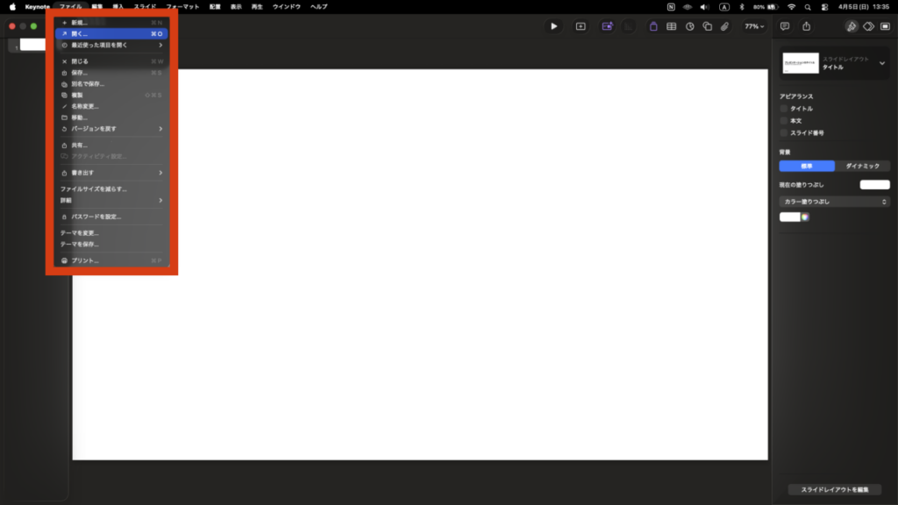898x505 pixels.
Task: Click the slide layout thumbnail preview
Action: tap(801, 63)
